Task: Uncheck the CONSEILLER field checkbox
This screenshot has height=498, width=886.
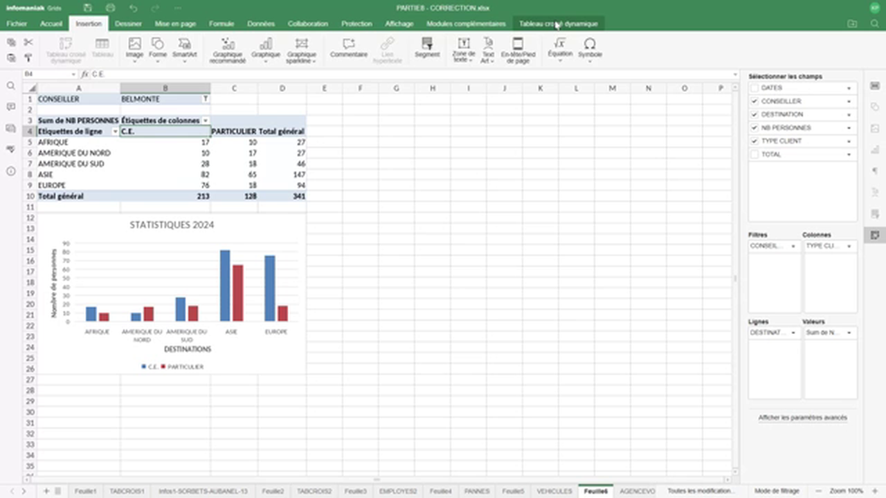Action: click(x=754, y=101)
